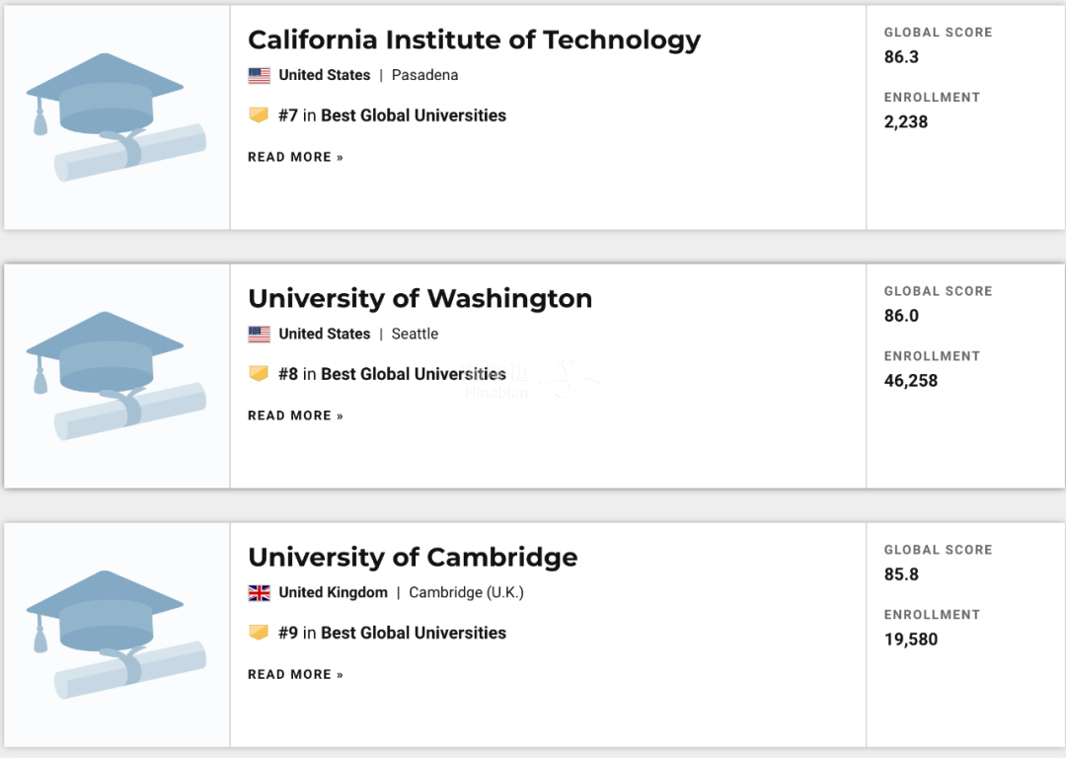The width and height of the screenshot is (1066, 758).
Task: Click the University of Cambridge graduation cap thumbnail
Action: (116, 635)
